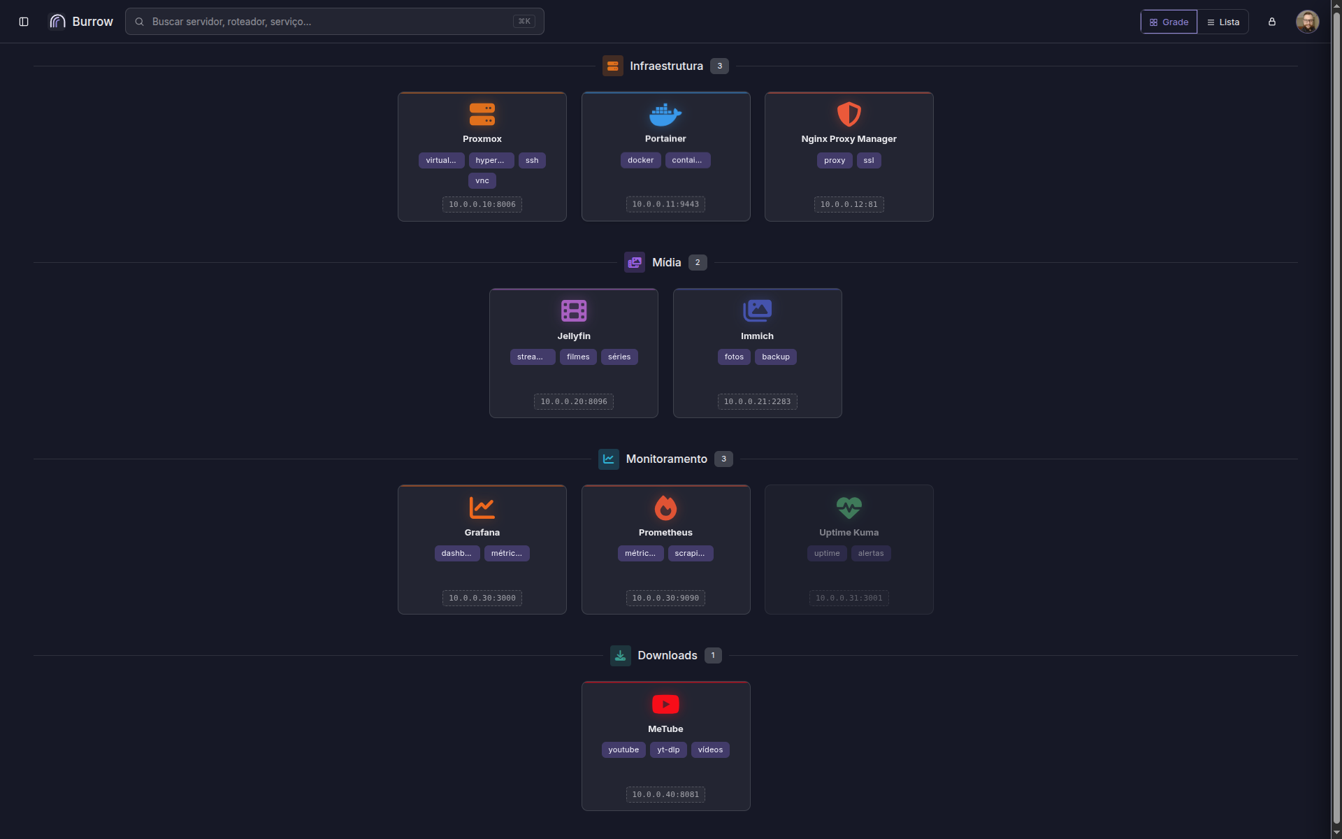Viewport: 1342px width, 839px height.
Task: Click the MeTube YouTube play icon
Action: click(665, 704)
